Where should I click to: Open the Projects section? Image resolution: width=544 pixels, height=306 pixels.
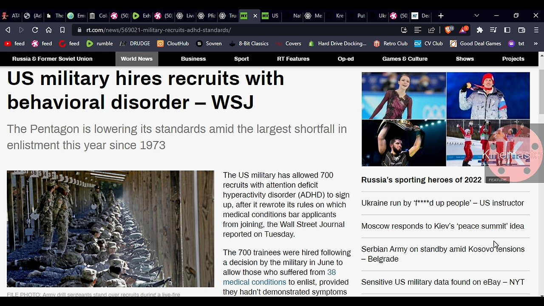513,59
